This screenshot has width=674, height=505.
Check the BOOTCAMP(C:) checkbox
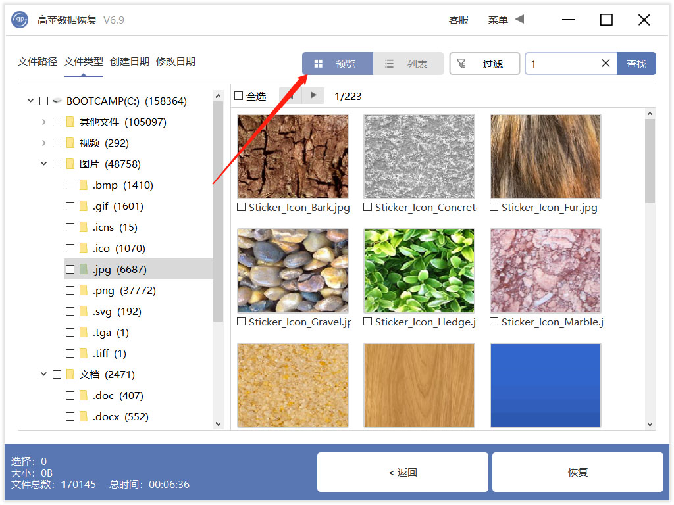tap(44, 101)
